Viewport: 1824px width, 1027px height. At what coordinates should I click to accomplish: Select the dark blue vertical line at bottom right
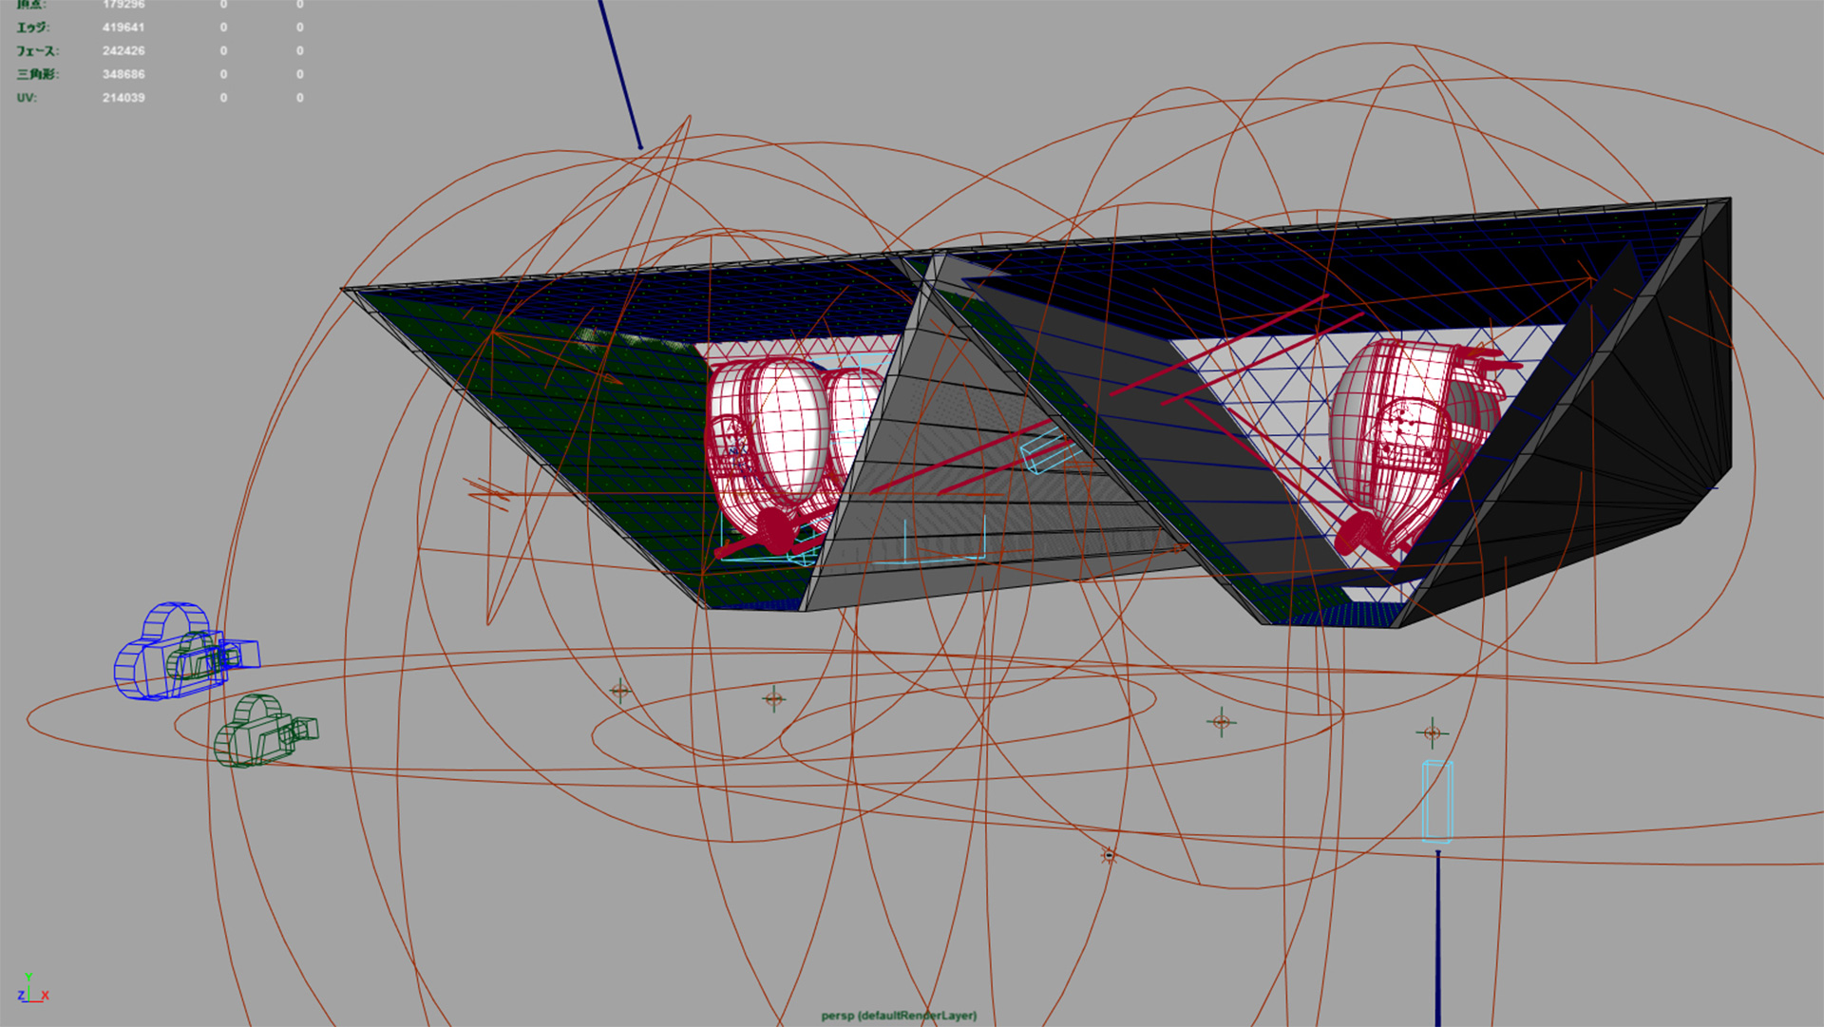click(x=1438, y=941)
